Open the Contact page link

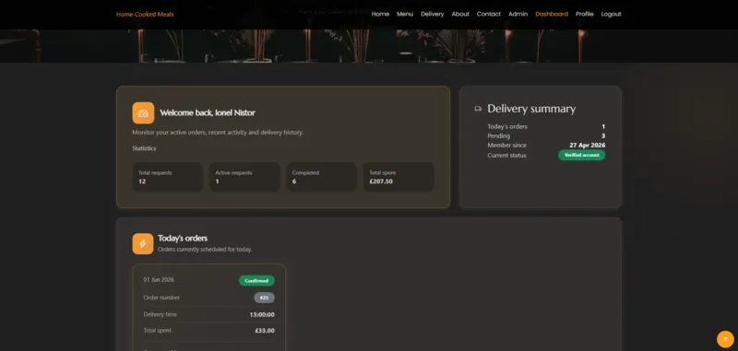489,14
